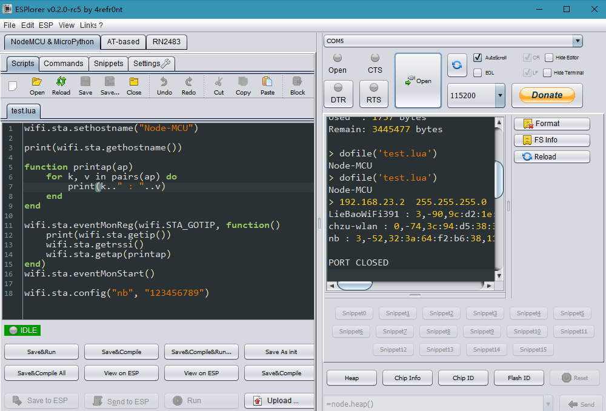Toggle the CR checkbox
606x411 pixels.
tap(527, 58)
